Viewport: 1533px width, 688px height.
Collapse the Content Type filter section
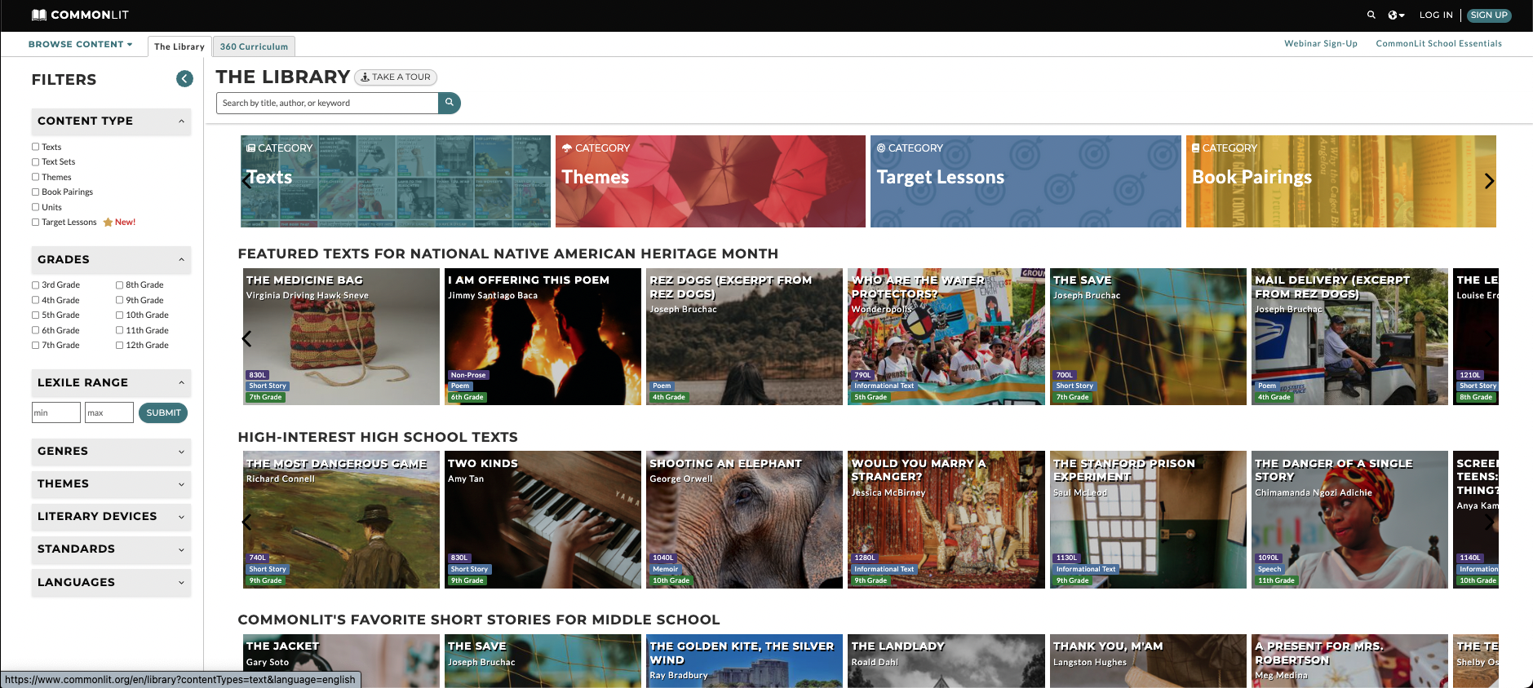(111, 121)
